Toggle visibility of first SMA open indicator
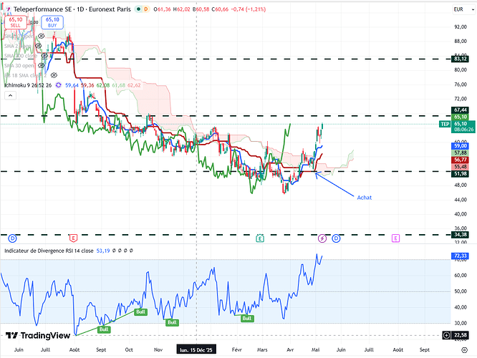Viewport: 477px width, 358px height. point(42,37)
